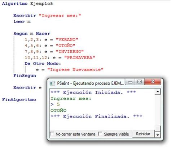
Task: Enable 'Siempre visible' checkbox
Action: pos(100,134)
